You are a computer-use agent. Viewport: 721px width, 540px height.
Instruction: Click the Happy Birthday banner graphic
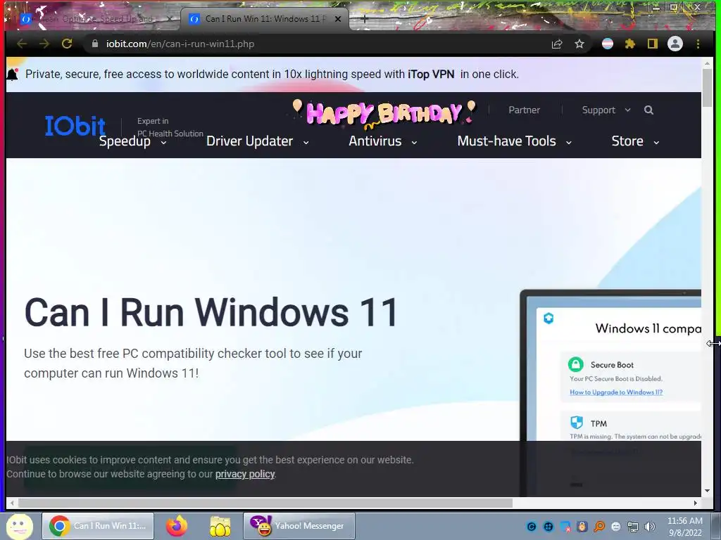pyautogui.click(x=384, y=113)
